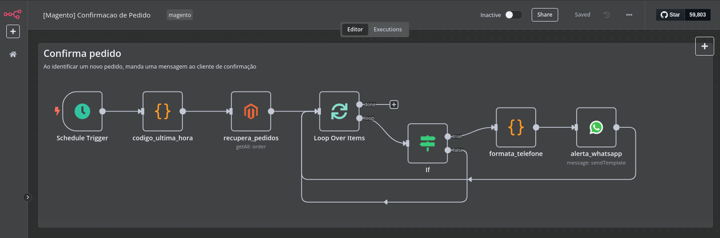Open the codigo_ultima_hora code node

pos(163,111)
